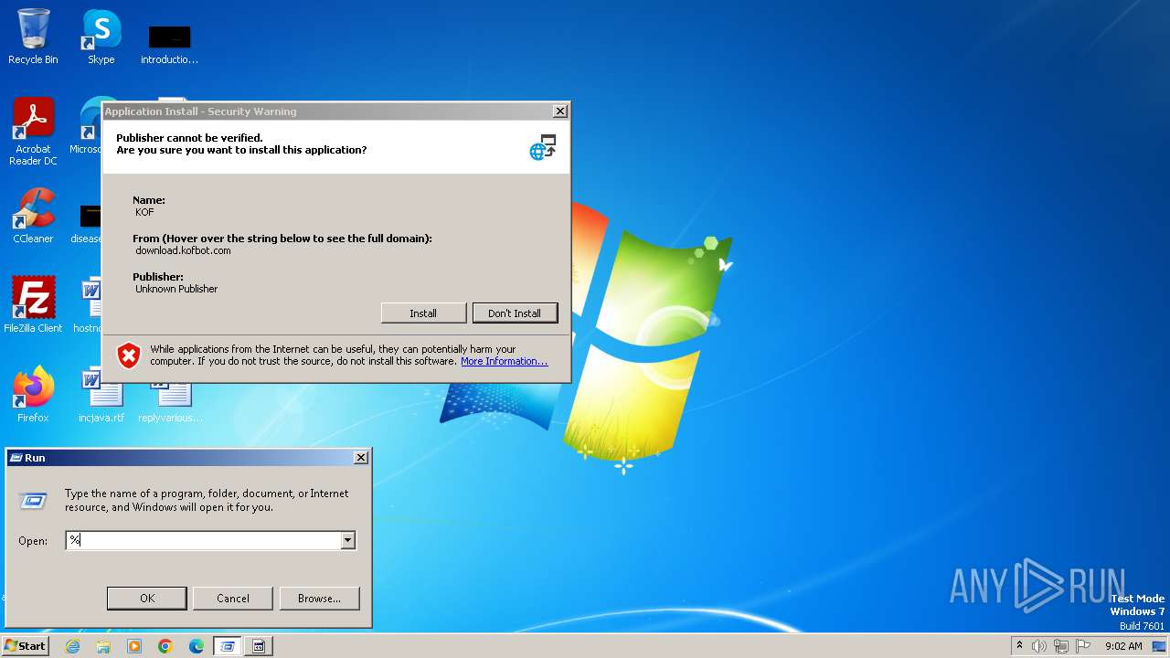Open the volume speaker tray icon

pyautogui.click(x=1039, y=646)
